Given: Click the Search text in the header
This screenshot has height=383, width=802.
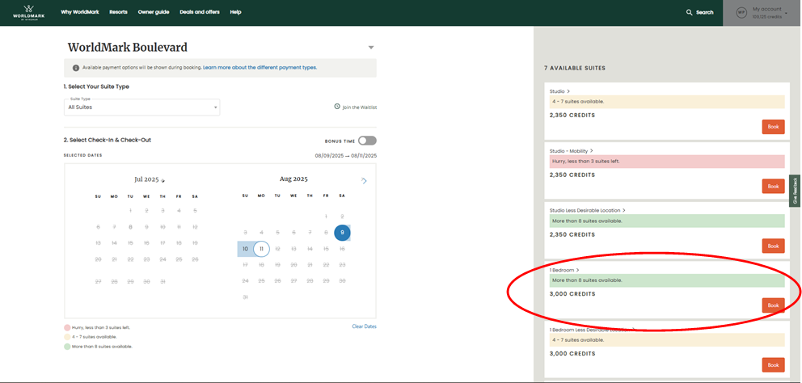Looking at the screenshot, I should 704,12.
